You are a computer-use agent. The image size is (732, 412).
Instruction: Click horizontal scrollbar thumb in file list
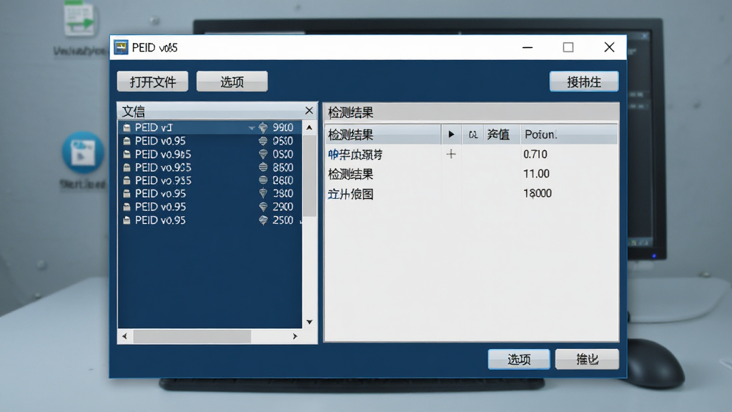pyautogui.click(x=192, y=336)
